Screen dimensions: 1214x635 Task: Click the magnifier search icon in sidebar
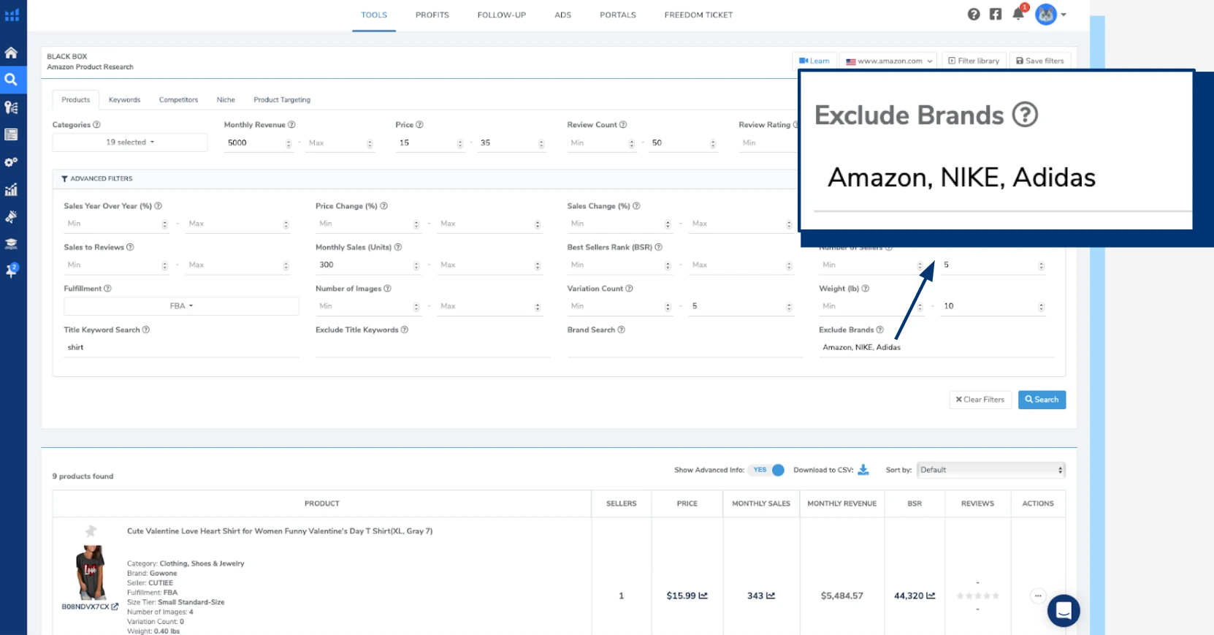point(11,80)
